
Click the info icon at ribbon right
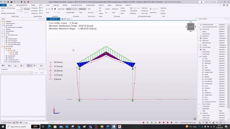(227, 5)
